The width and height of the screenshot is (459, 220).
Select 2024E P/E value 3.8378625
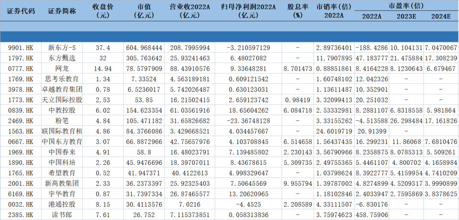tap(441, 193)
